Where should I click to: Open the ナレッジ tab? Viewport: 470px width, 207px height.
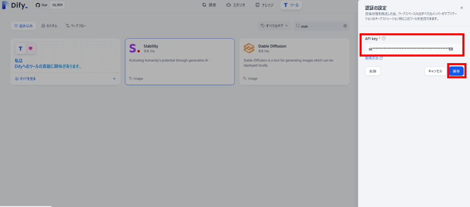point(264,5)
